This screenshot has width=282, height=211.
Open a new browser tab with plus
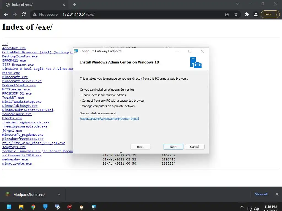point(74,5)
